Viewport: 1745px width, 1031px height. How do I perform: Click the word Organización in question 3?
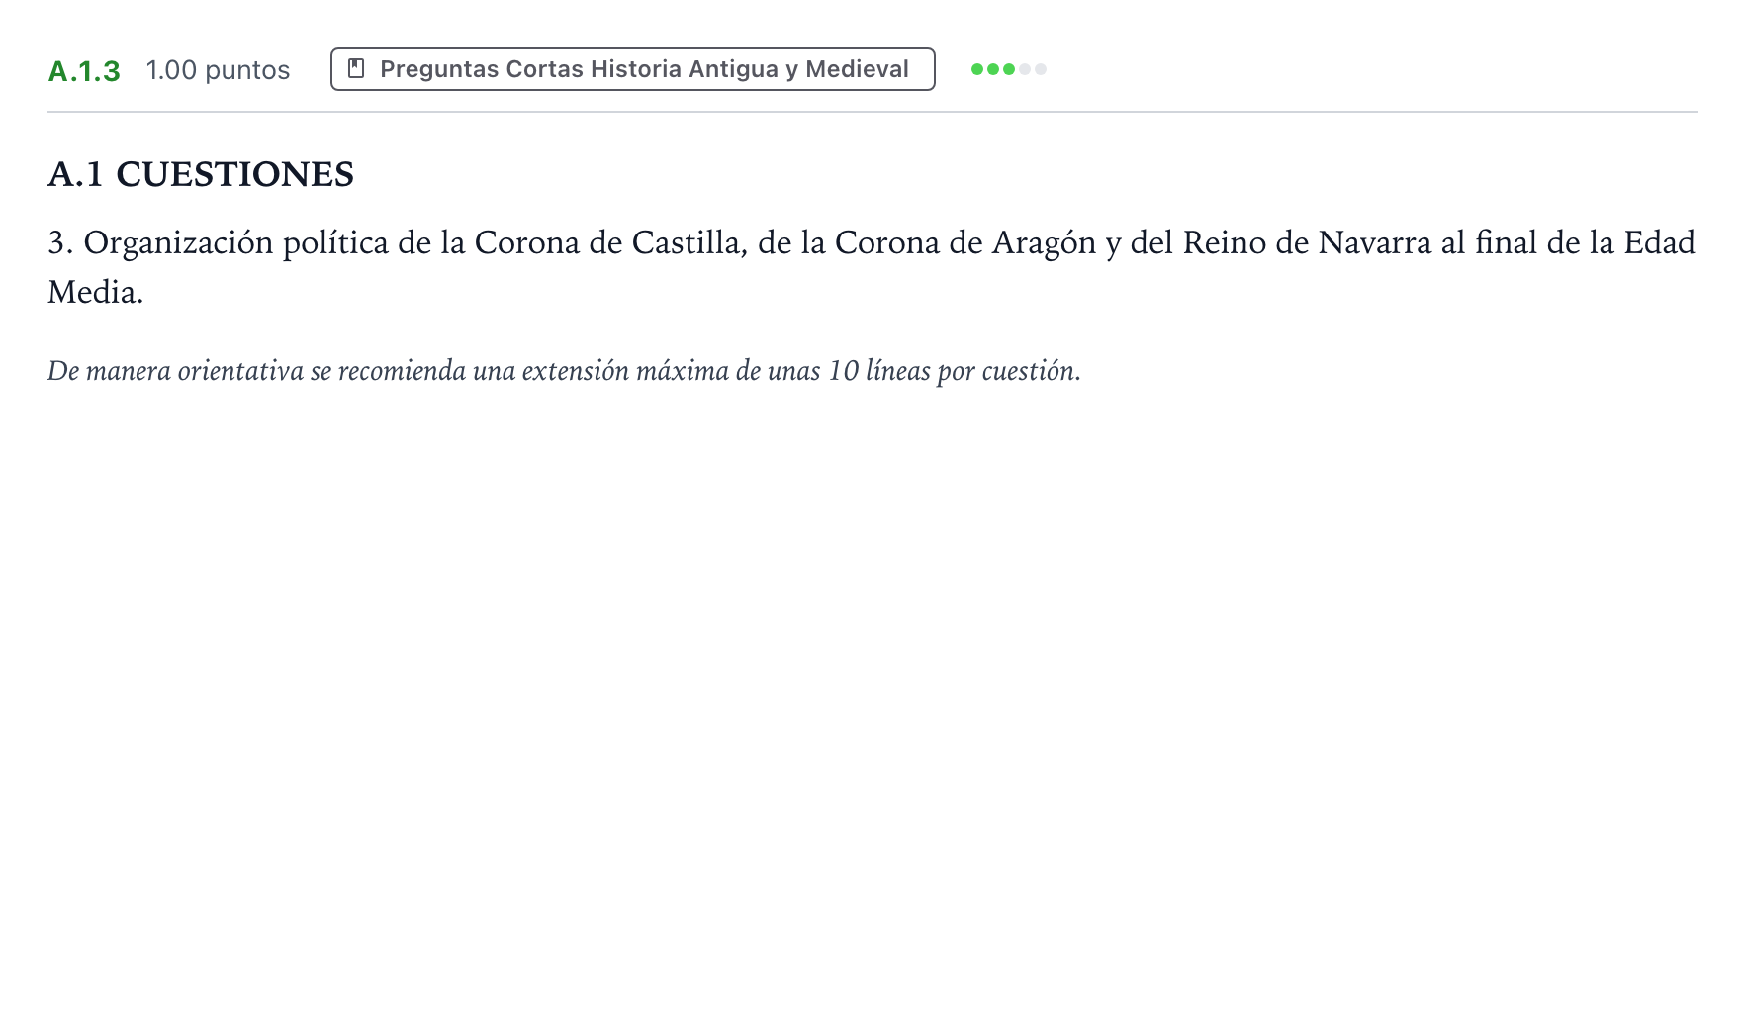click(178, 242)
